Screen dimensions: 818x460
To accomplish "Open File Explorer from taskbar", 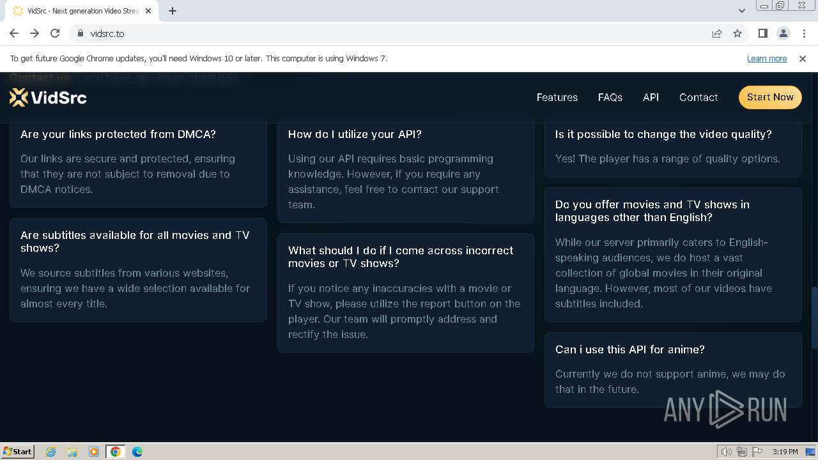I will point(72,452).
